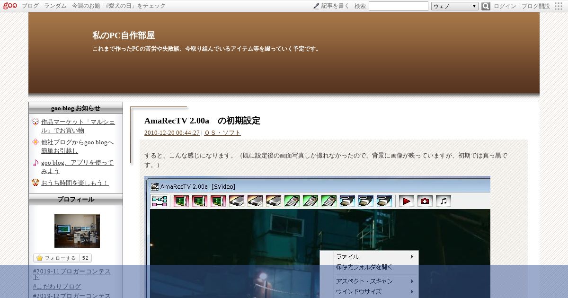Open the ブログ link in top bar
The height and width of the screenshot is (298, 568).
[30, 6]
